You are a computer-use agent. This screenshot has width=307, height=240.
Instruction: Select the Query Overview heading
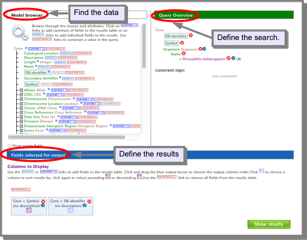[175, 15]
